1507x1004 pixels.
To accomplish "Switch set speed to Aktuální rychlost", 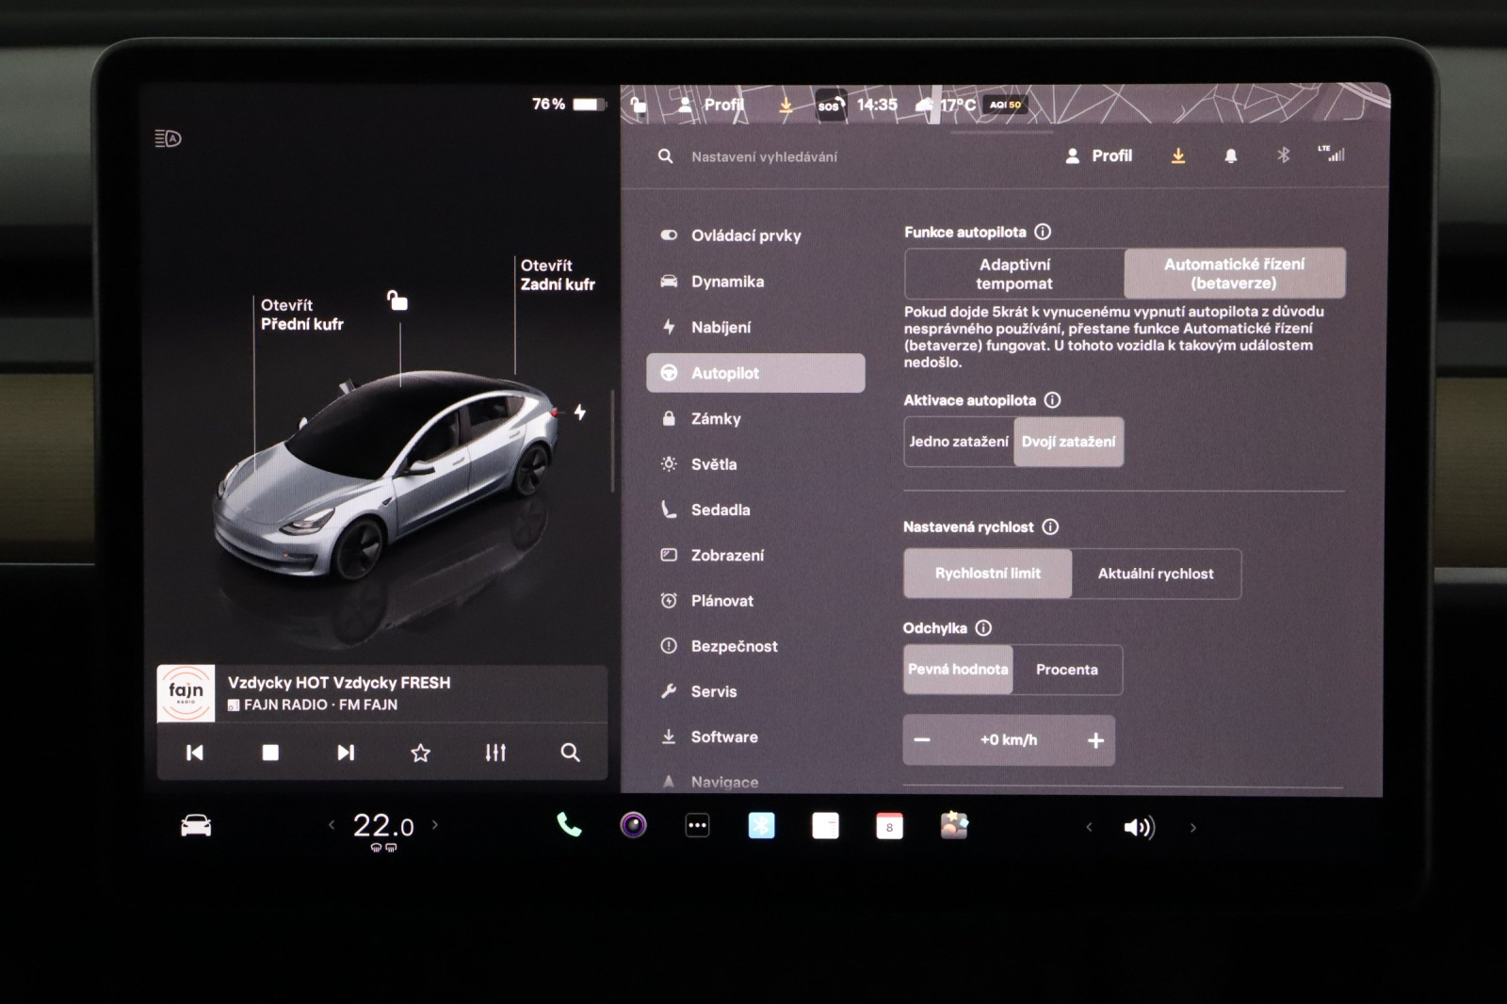I will click(x=1156, y=574).
